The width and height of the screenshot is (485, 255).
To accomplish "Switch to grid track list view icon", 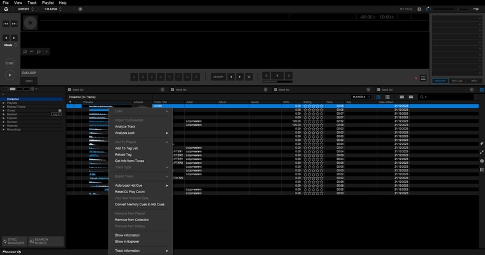I will point(387,97).
